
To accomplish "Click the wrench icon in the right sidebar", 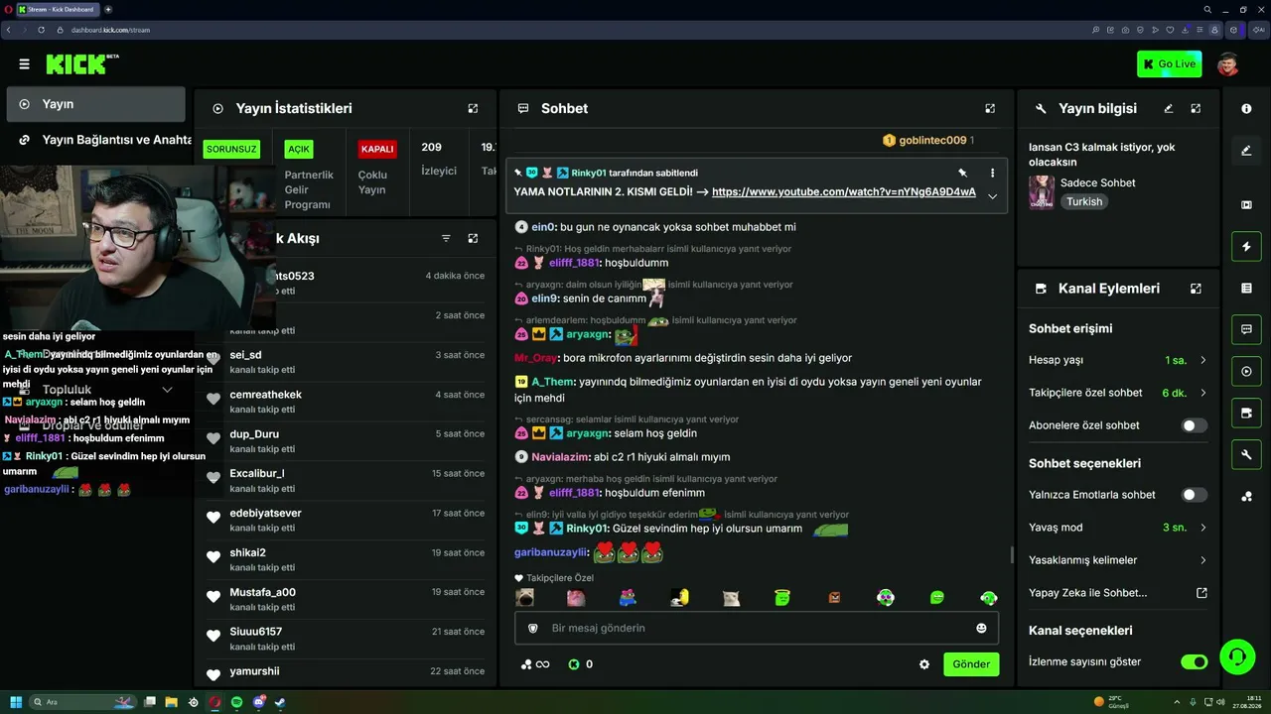I will click(1246, 455).
